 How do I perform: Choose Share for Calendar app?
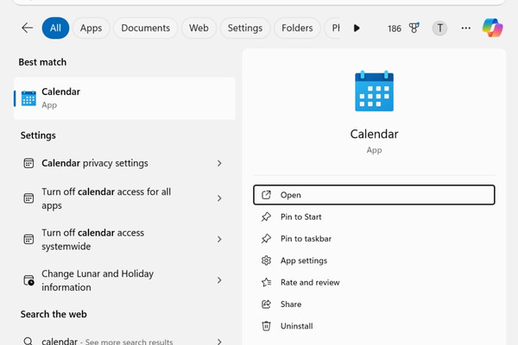point(374,304)
